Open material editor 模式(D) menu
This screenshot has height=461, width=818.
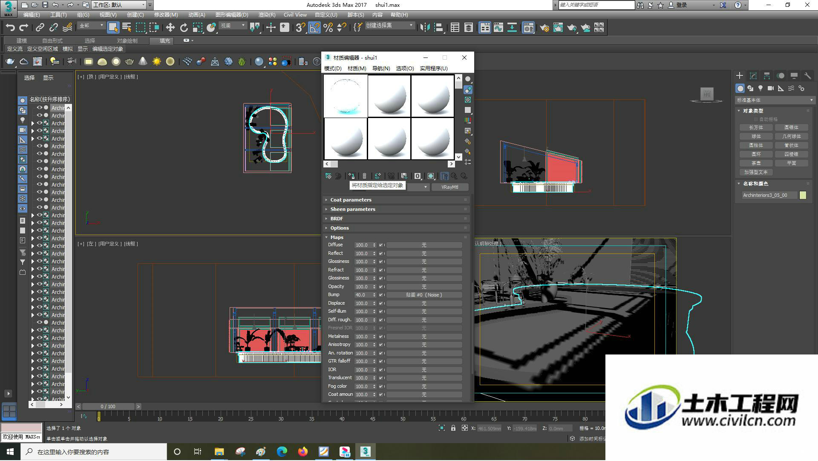coord(333,68)
